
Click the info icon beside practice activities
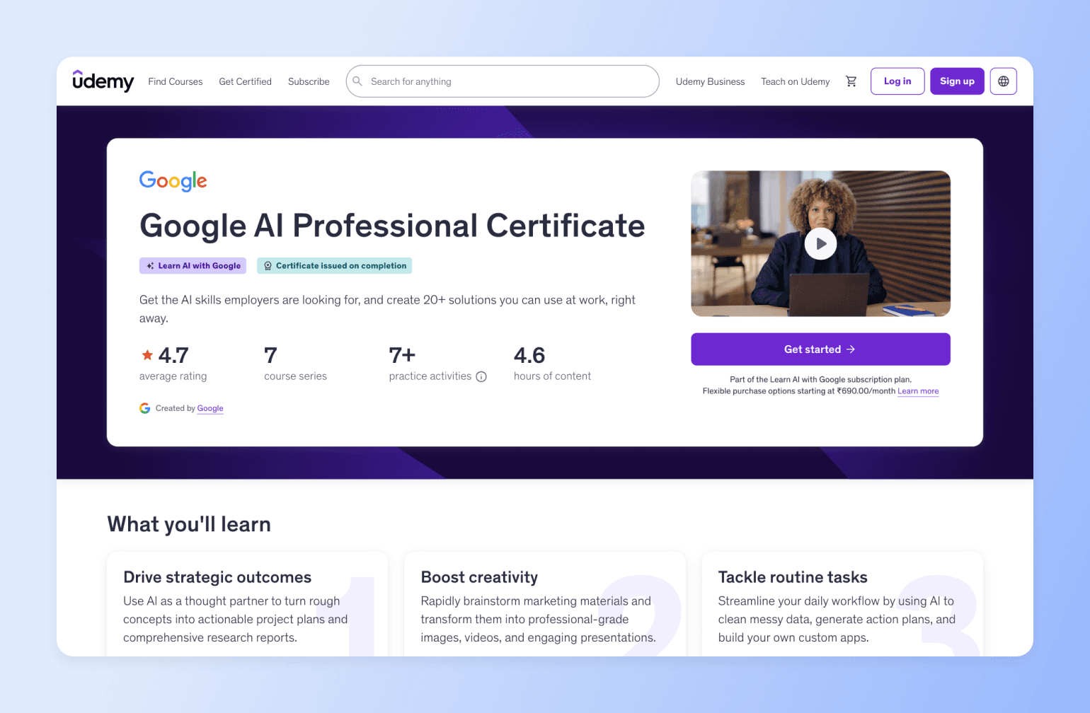point(481,377)
